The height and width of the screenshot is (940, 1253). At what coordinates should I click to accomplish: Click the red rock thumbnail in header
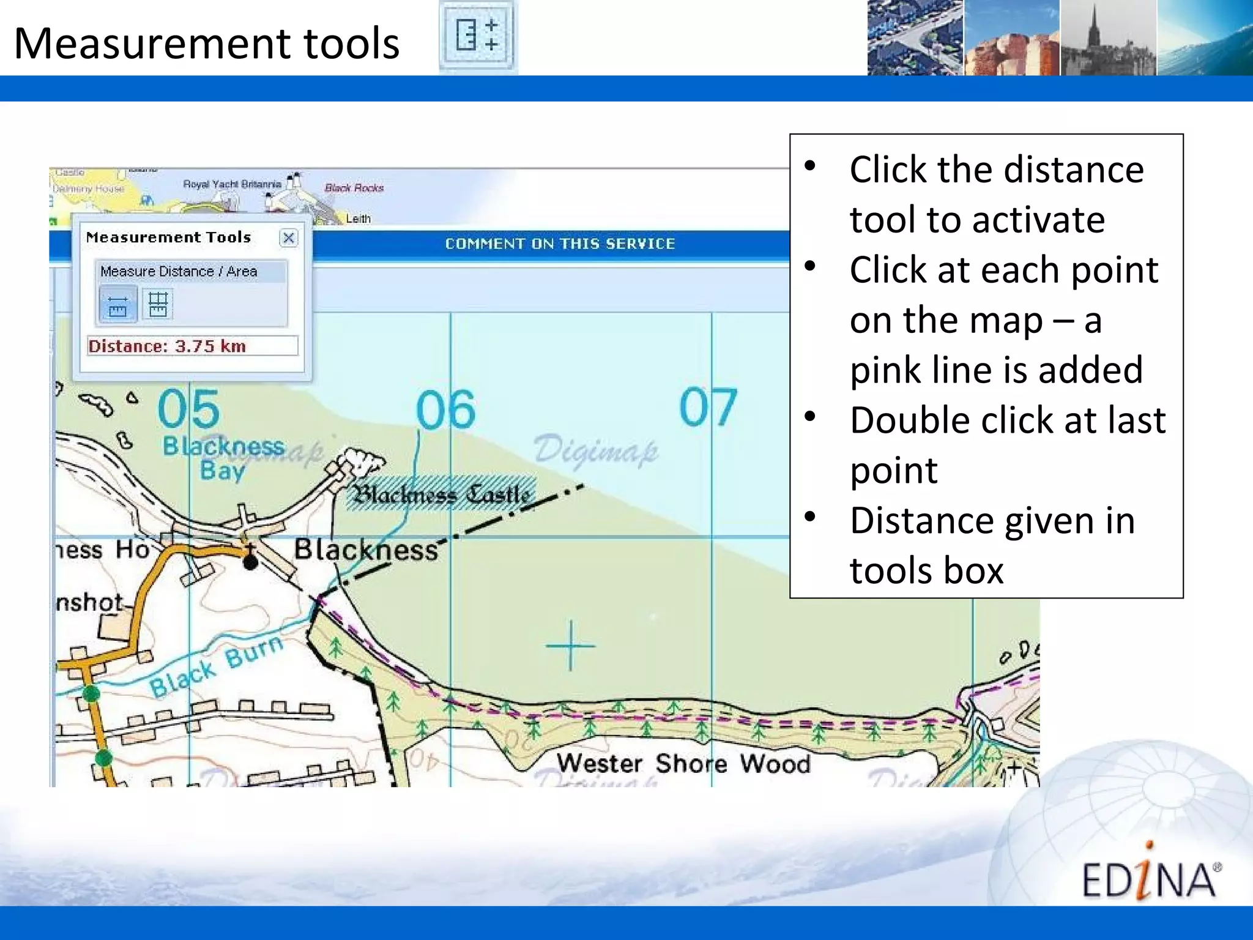(1012, 38)
